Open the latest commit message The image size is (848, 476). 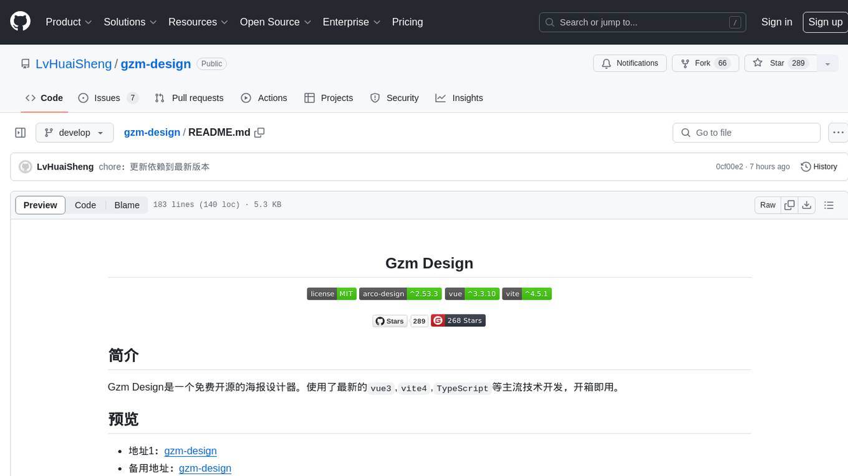[x=154, y=167]
